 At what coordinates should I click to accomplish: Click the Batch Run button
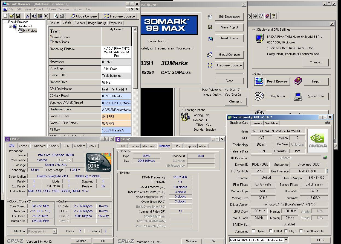(278, 96)
